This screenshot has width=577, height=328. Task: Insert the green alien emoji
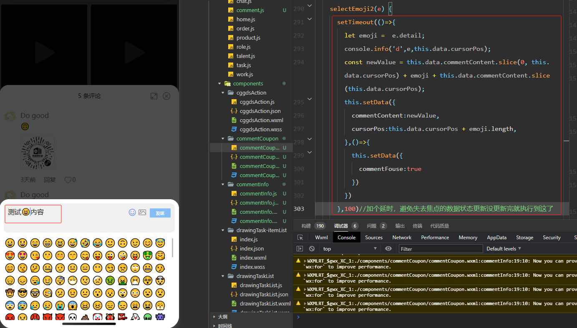[x=147, y=317]
